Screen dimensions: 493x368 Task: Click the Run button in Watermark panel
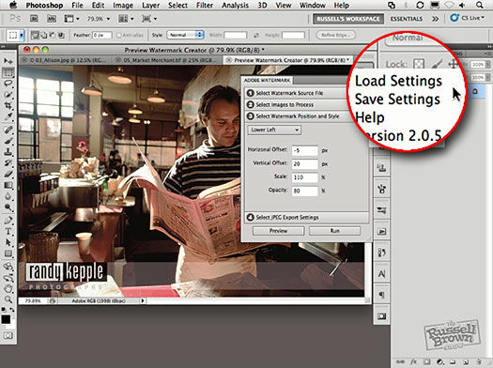(335, 231)
